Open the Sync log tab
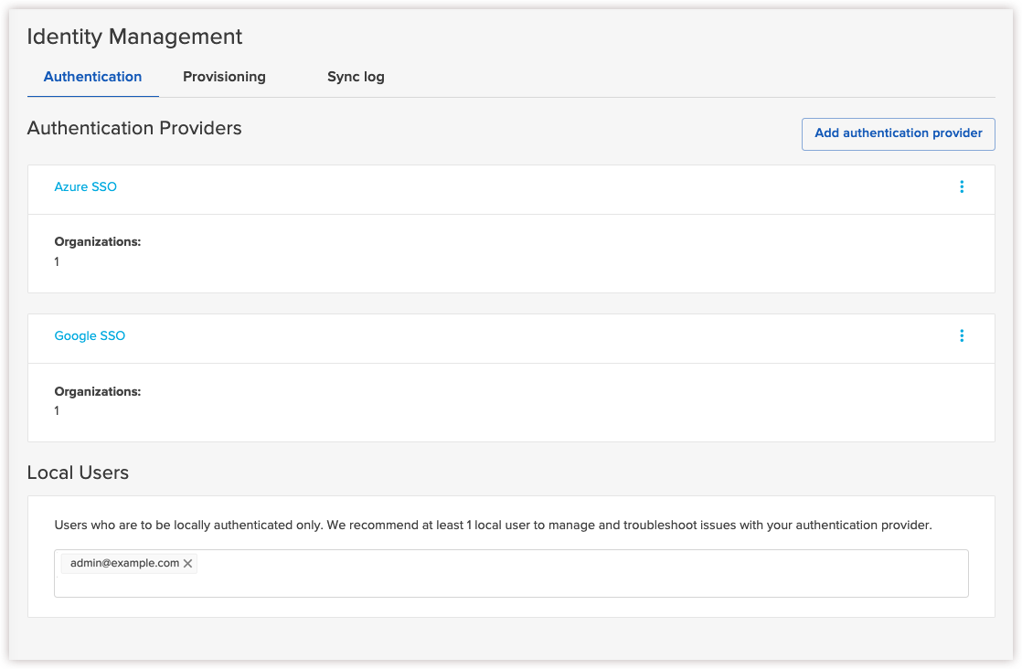This screenshot has width=1022, height=669. [x=356, y=77]
